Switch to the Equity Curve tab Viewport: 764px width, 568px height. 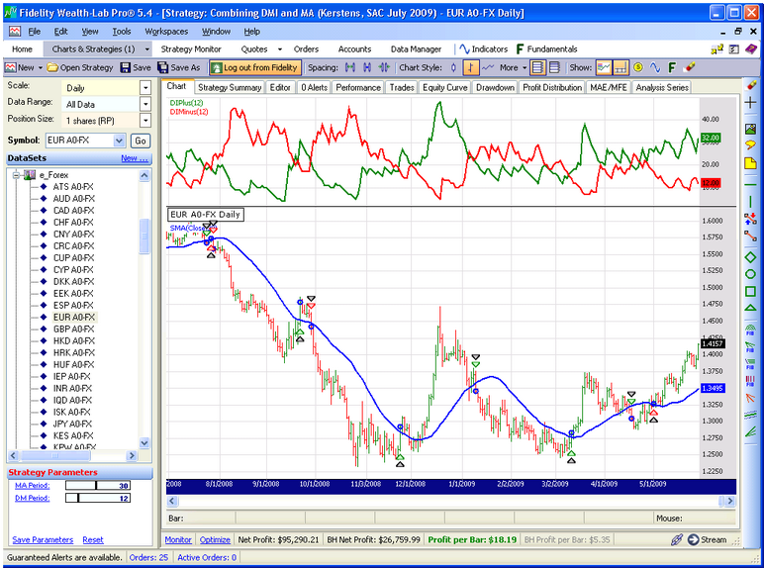click(x=444, y=87)
